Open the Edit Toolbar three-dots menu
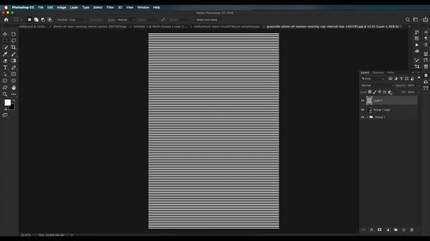The width and height of the screenshot is (430, 241). (13, 94)
